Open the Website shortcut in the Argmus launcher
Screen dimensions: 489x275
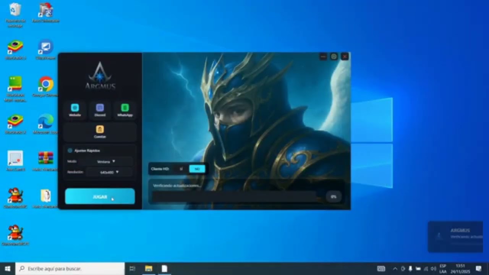75,110
